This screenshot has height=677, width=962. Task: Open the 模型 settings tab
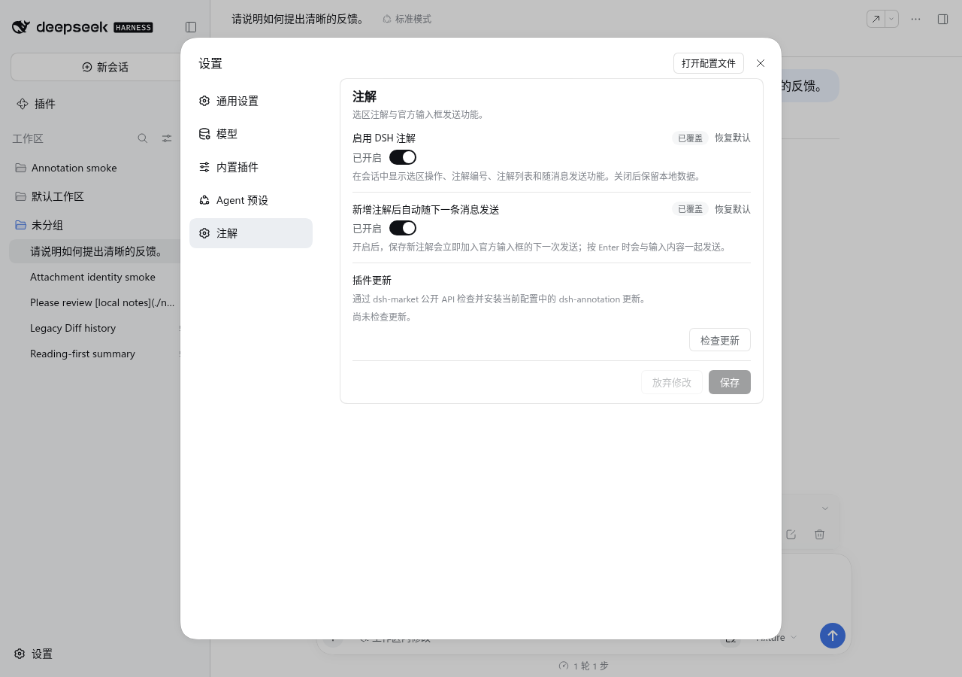(251, 134)
